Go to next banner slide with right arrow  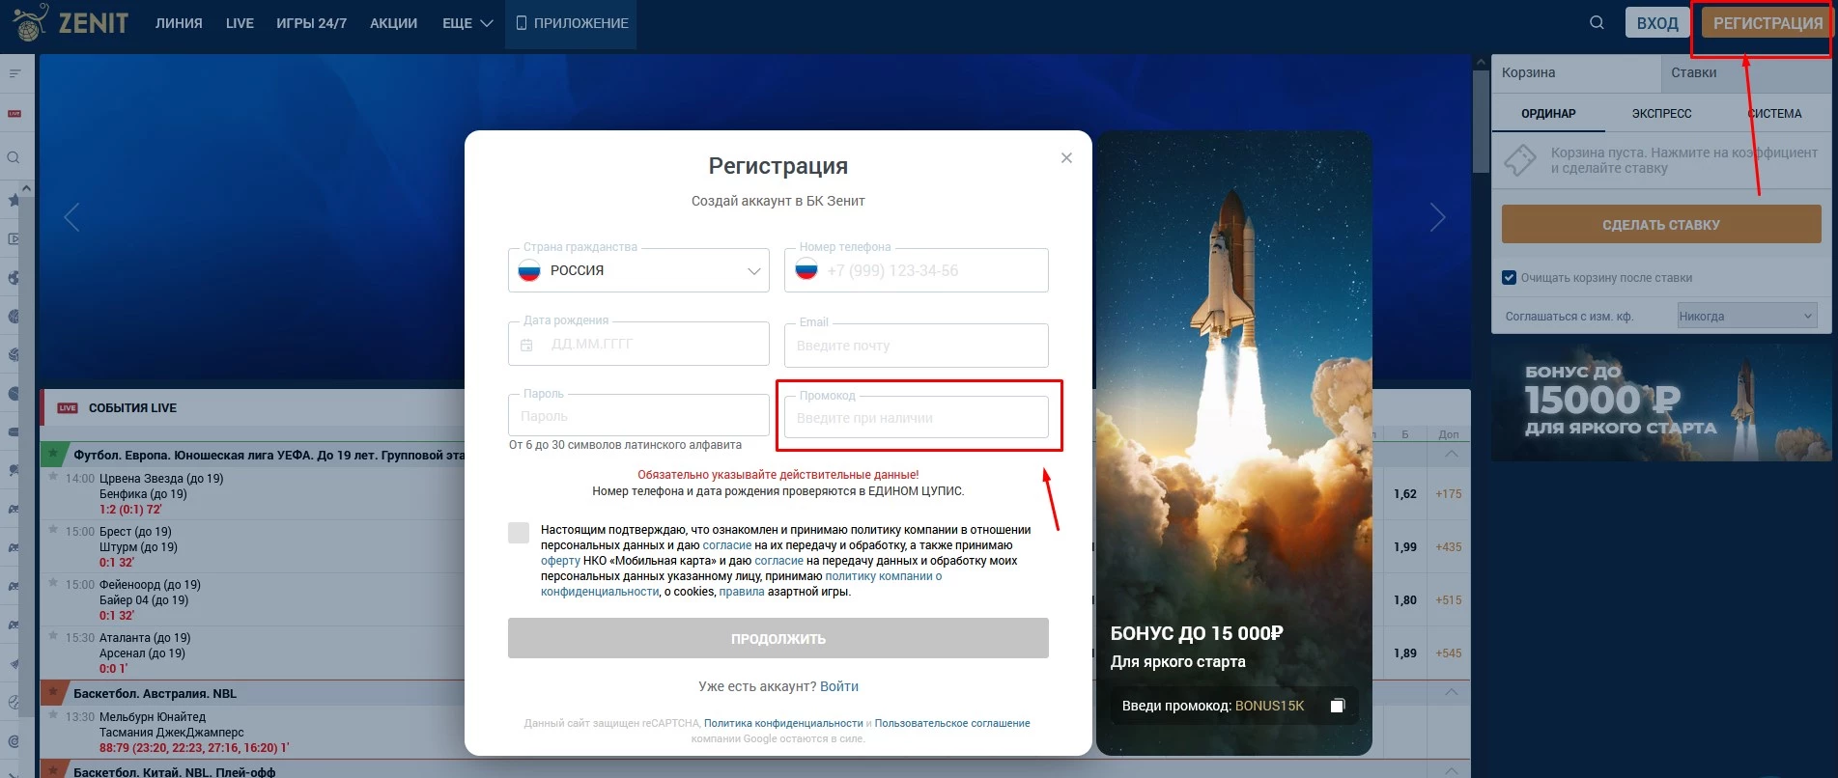coord(1437,217)
